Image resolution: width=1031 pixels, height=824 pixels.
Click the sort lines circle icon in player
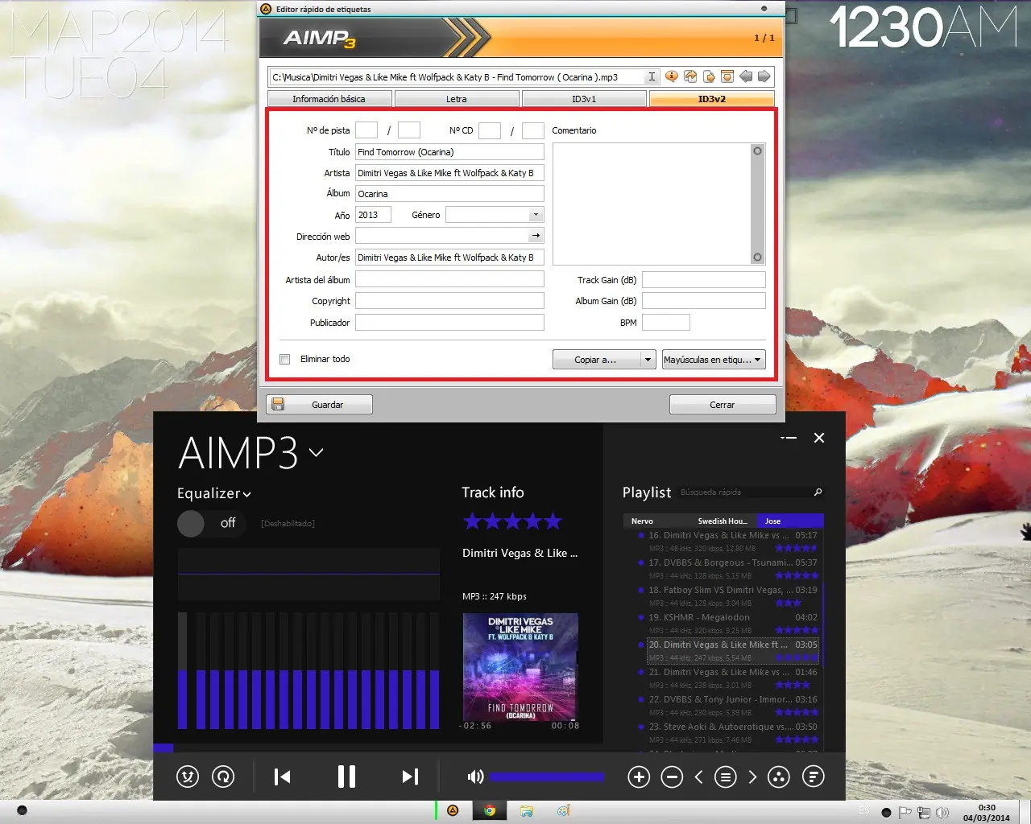[814, 777]
